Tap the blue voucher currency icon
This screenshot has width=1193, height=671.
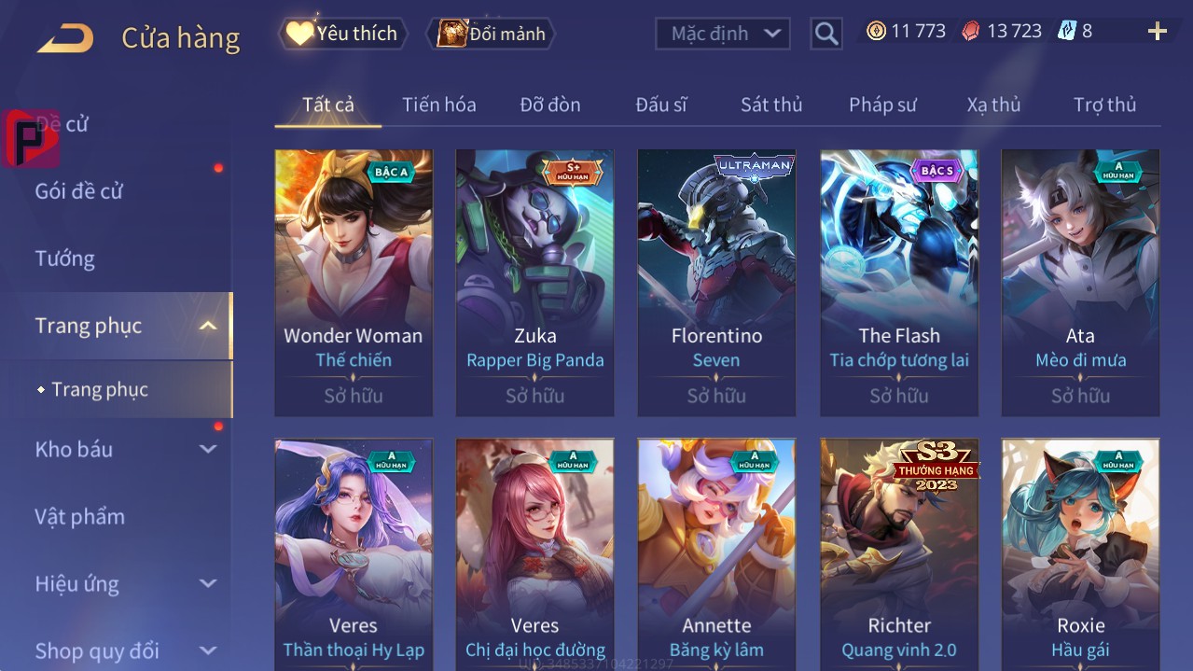1066,31
